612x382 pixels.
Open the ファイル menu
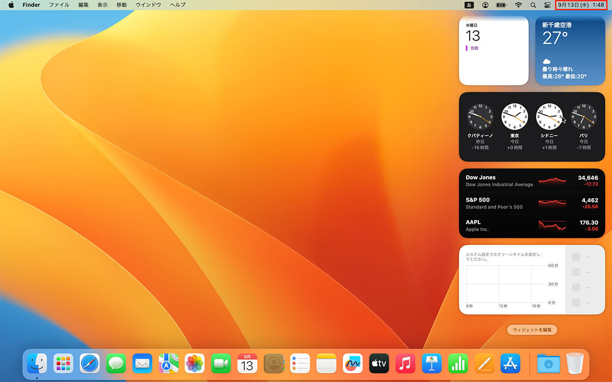point(59,5)
